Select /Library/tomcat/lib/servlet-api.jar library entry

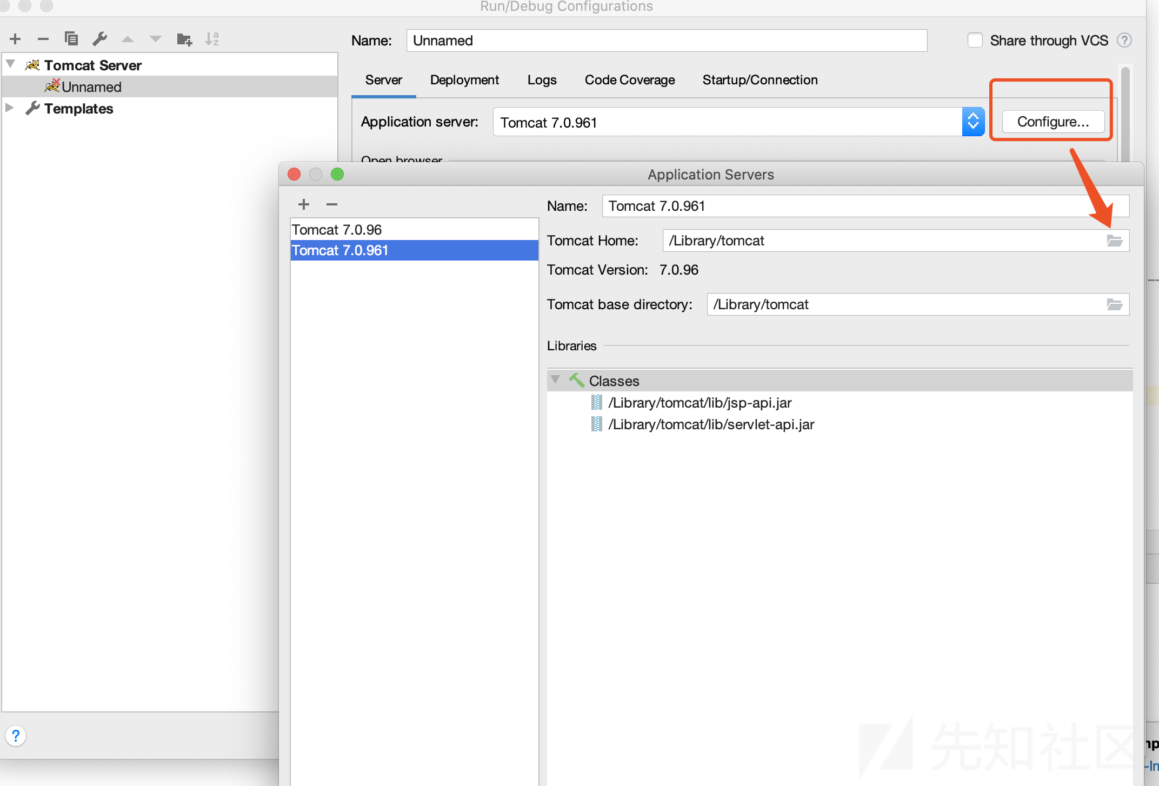pyautogui.click(x=711, y=424)
